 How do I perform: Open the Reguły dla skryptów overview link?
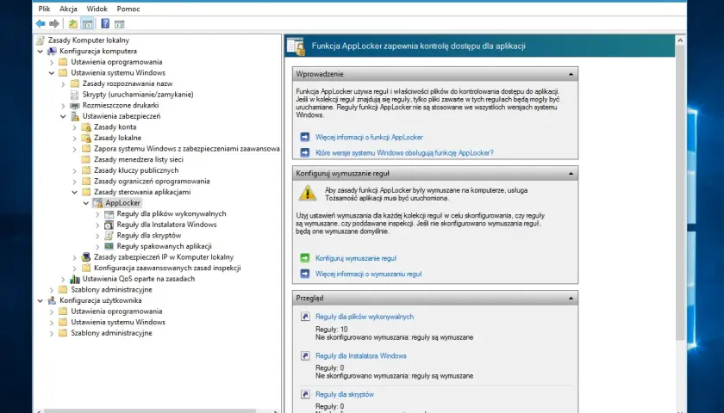tap(345, 395)
